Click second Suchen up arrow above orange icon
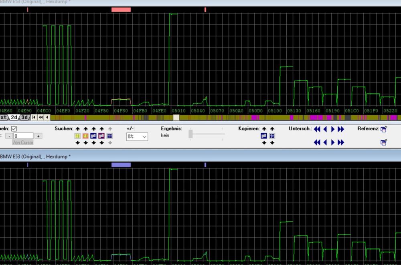401x265 pixels. tap(86, 128)
